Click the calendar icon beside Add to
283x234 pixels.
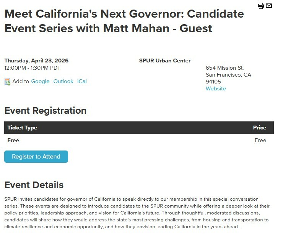coord(7,82)
